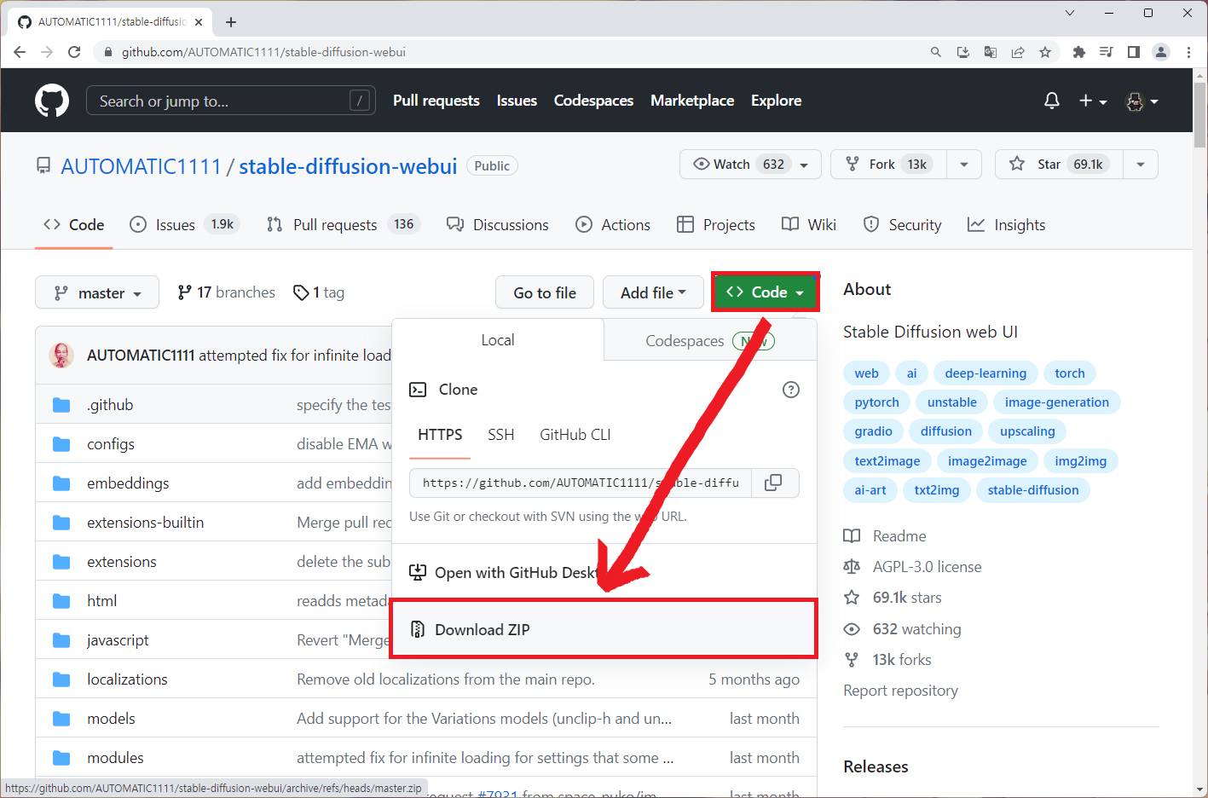Open the Fork options dropdown arrow
The height and width of the screenshot is (798, 1208).
coord(964,165)
